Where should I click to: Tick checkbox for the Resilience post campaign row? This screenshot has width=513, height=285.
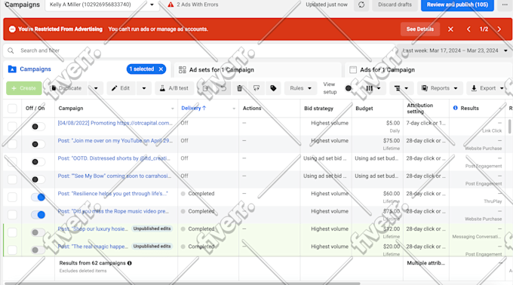coord(12,197)
